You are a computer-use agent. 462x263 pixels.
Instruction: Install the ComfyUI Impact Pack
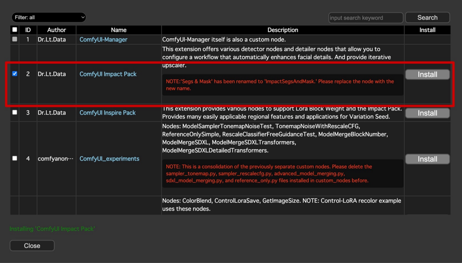(x=427, y=75)
